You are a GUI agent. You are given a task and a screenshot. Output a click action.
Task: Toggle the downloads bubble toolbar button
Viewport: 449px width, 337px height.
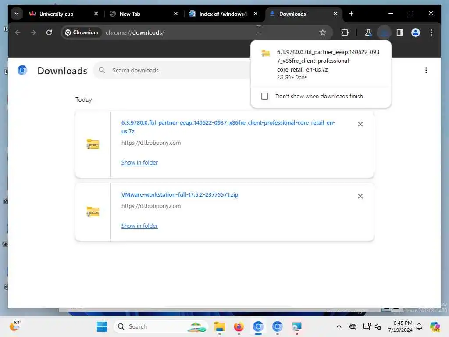pyautogui.click(x=384, y=32)
